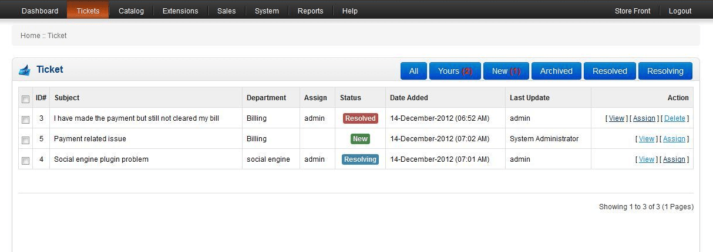The height and width of the screenshot is (252, 713).
Task: View the Social engine plugin problem ticket
Action: click(x=647, y=159)
